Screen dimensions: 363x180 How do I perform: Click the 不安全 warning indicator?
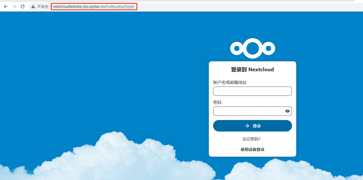[x=42, y=6]
